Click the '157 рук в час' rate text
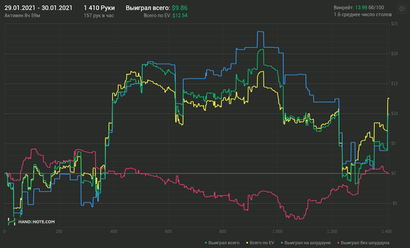 click(98, 16)
